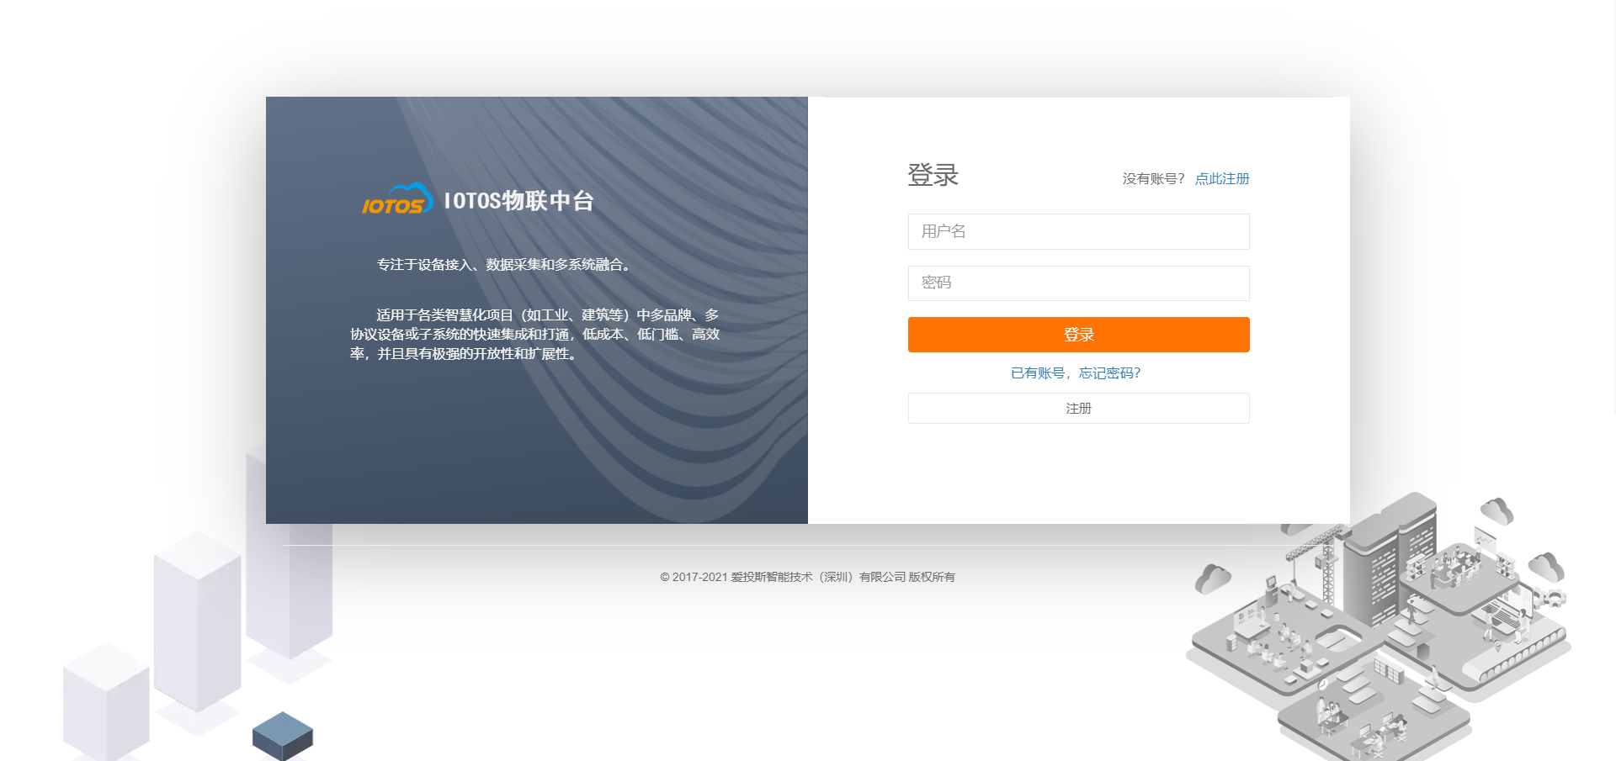This screenshot has width=1616, height=761.
Task: Click the wall clock in the illustration
Action: pyautogui.click(x=1322, y=684)
